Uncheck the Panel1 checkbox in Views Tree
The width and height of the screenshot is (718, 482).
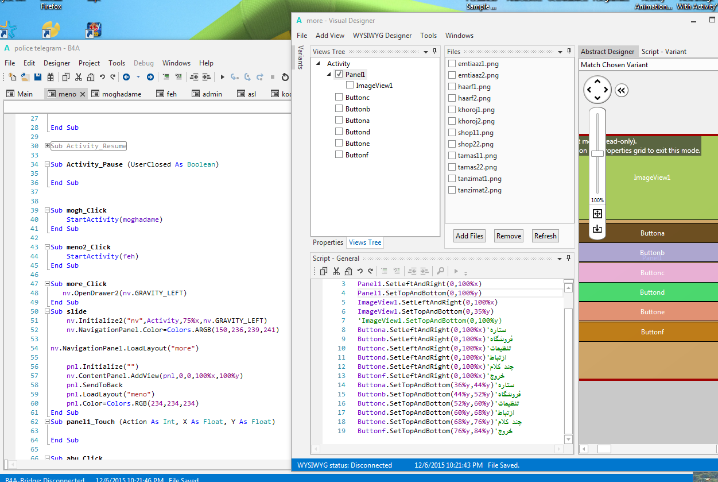coord(339,74)
